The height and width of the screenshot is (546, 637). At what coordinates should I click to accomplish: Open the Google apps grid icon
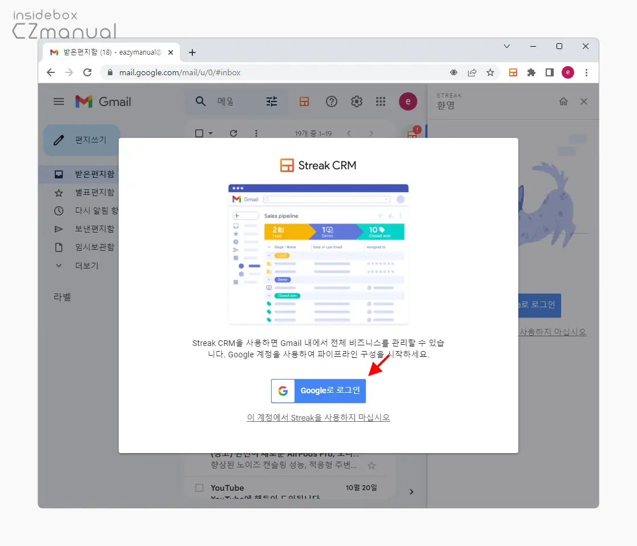(381, 101)
